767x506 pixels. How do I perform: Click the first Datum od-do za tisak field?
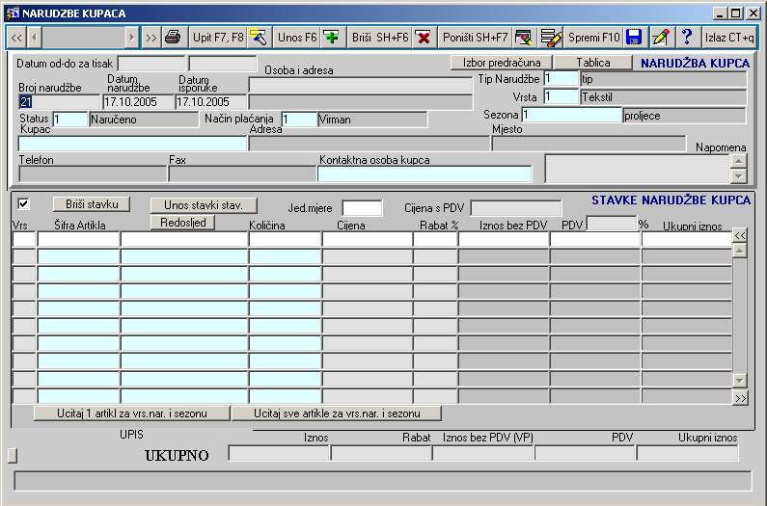(151, 64)
